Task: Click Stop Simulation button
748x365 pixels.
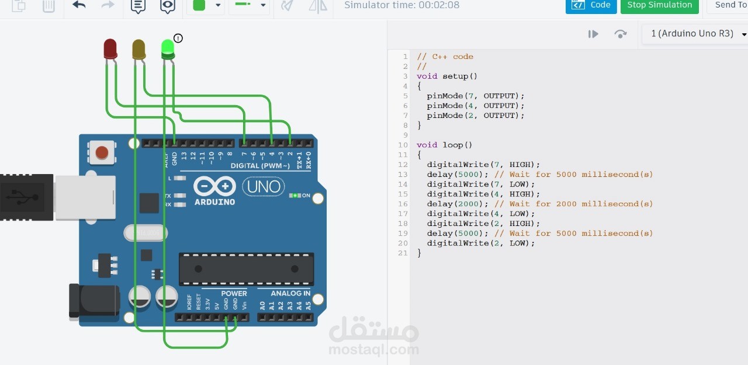Action: pyautogui.click(x=660, y=5)
